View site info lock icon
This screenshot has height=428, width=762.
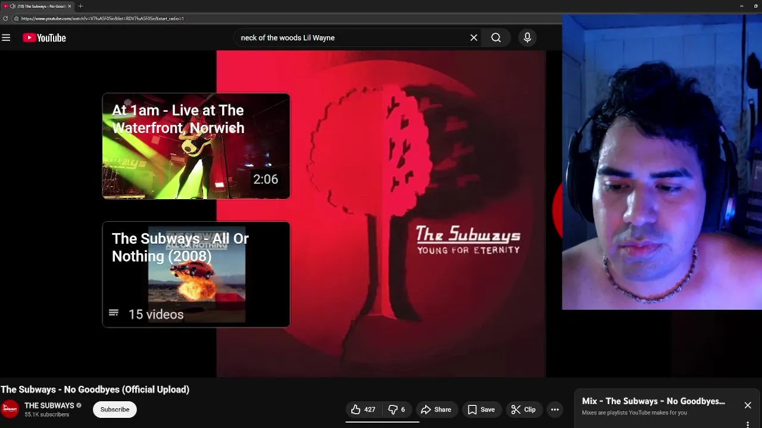[16, 18]
